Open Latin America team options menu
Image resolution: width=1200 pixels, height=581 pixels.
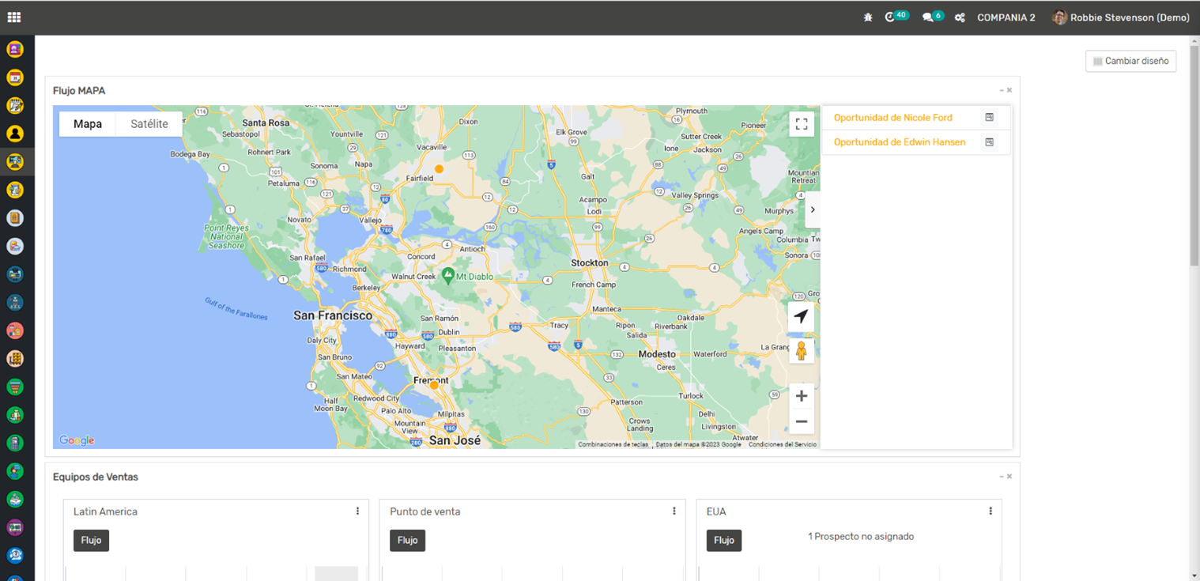pyautogui.click(x=357, y=511)
